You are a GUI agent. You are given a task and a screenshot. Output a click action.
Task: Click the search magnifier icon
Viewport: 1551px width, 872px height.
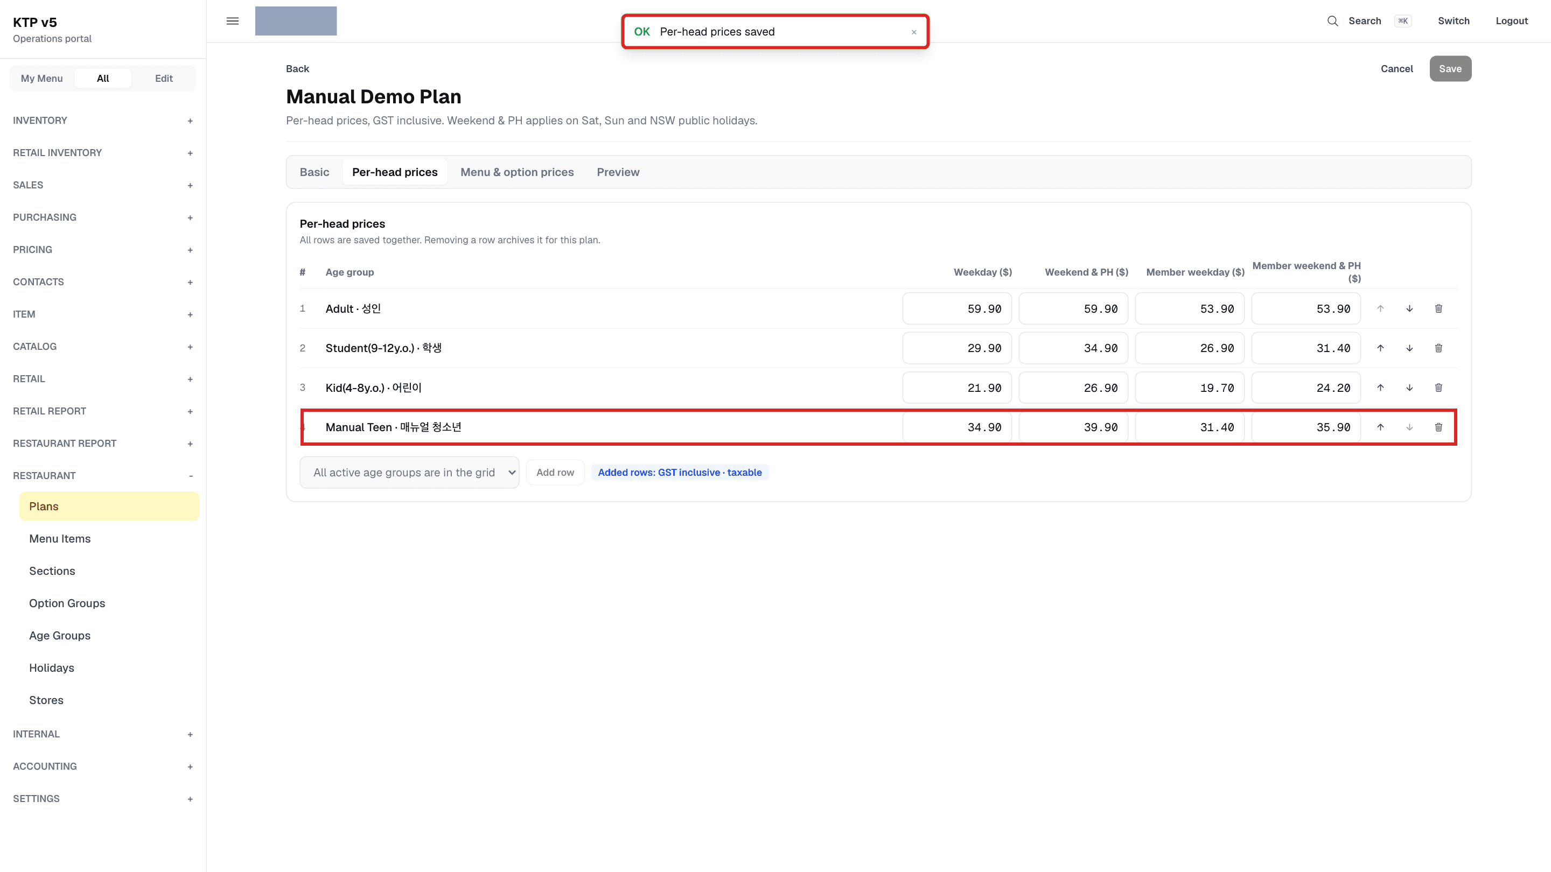pyautogui.click(x=1332, y=21)
